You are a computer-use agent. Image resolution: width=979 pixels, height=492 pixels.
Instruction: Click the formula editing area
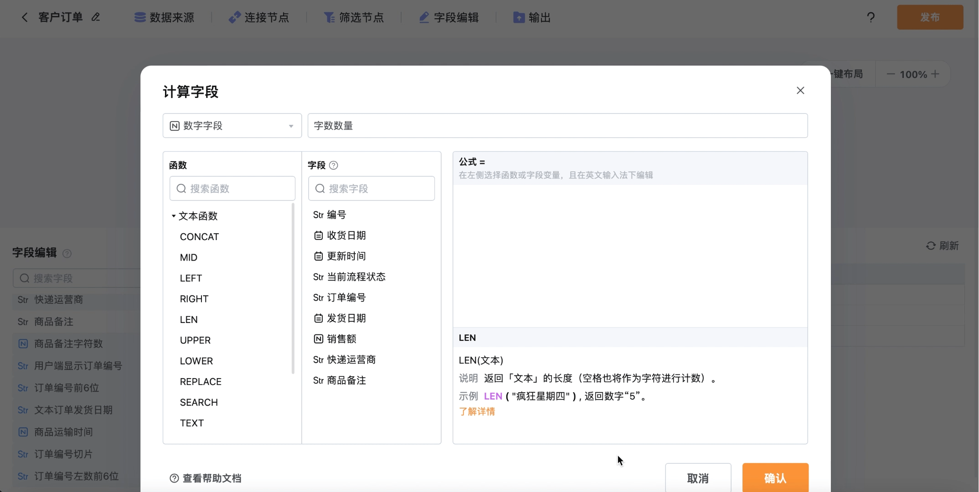(630, 255)
